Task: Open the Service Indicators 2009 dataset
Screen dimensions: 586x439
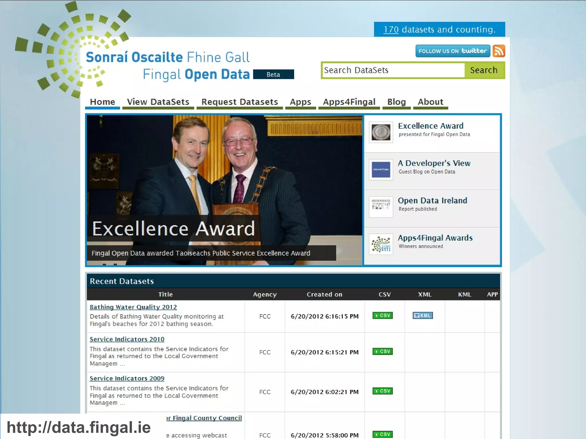Action: click(127, 378)
